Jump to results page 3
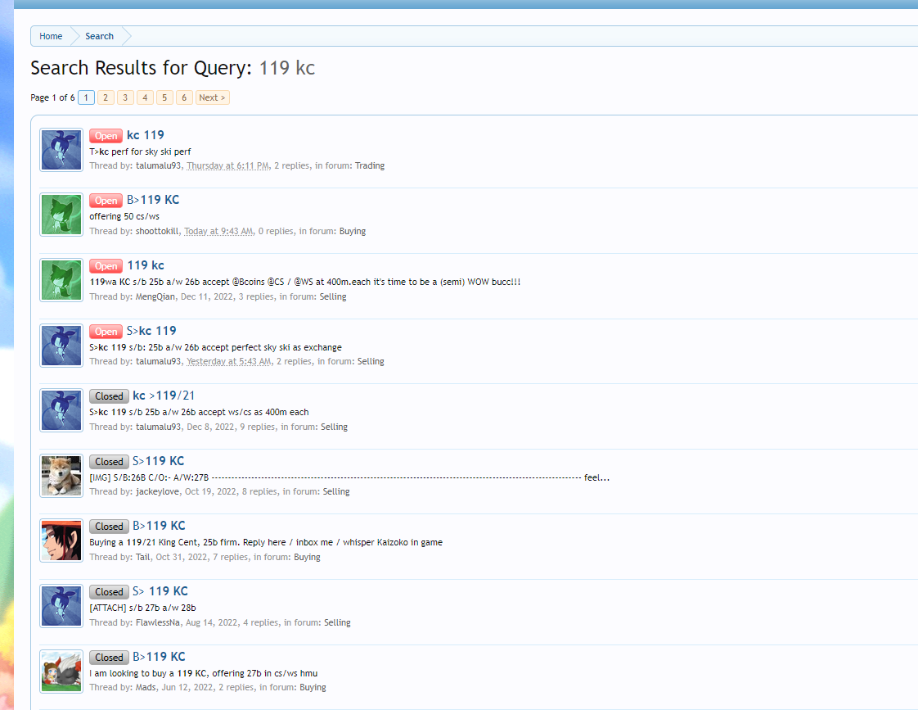Viewport: 918px width, 710px height. point(125,97)
